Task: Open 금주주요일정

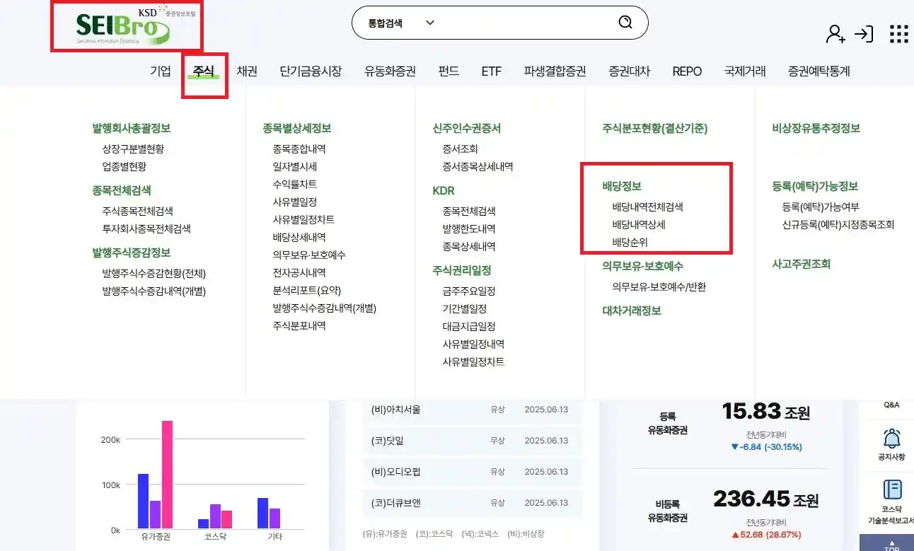Action: point(469,291)
